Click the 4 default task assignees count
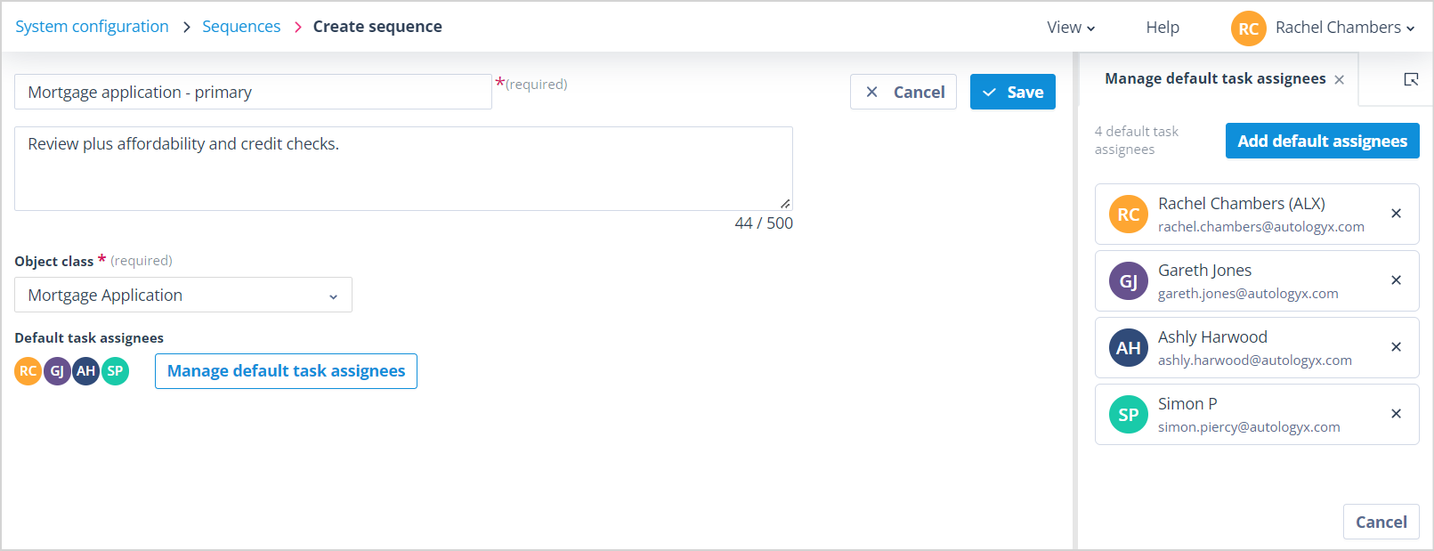1434x551 pixels. (x=1137, y=141)
